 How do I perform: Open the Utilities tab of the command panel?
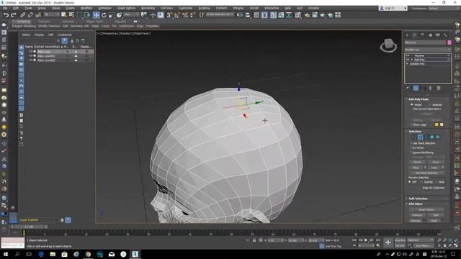pos(446,35)
